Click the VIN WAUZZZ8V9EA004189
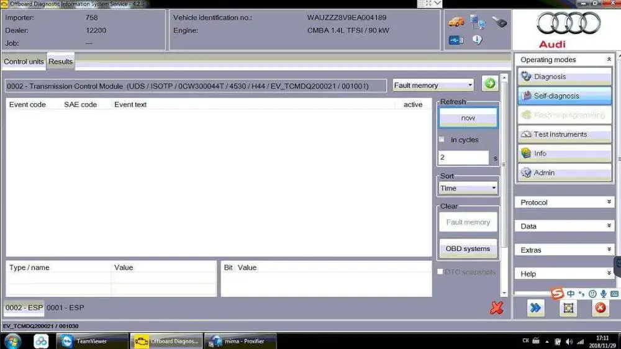This screenshot has width=621, height=349. [347, 17]
